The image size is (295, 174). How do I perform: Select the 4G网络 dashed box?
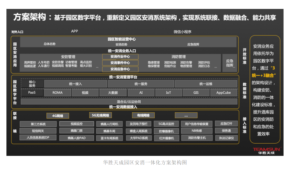tap(58, 116)
